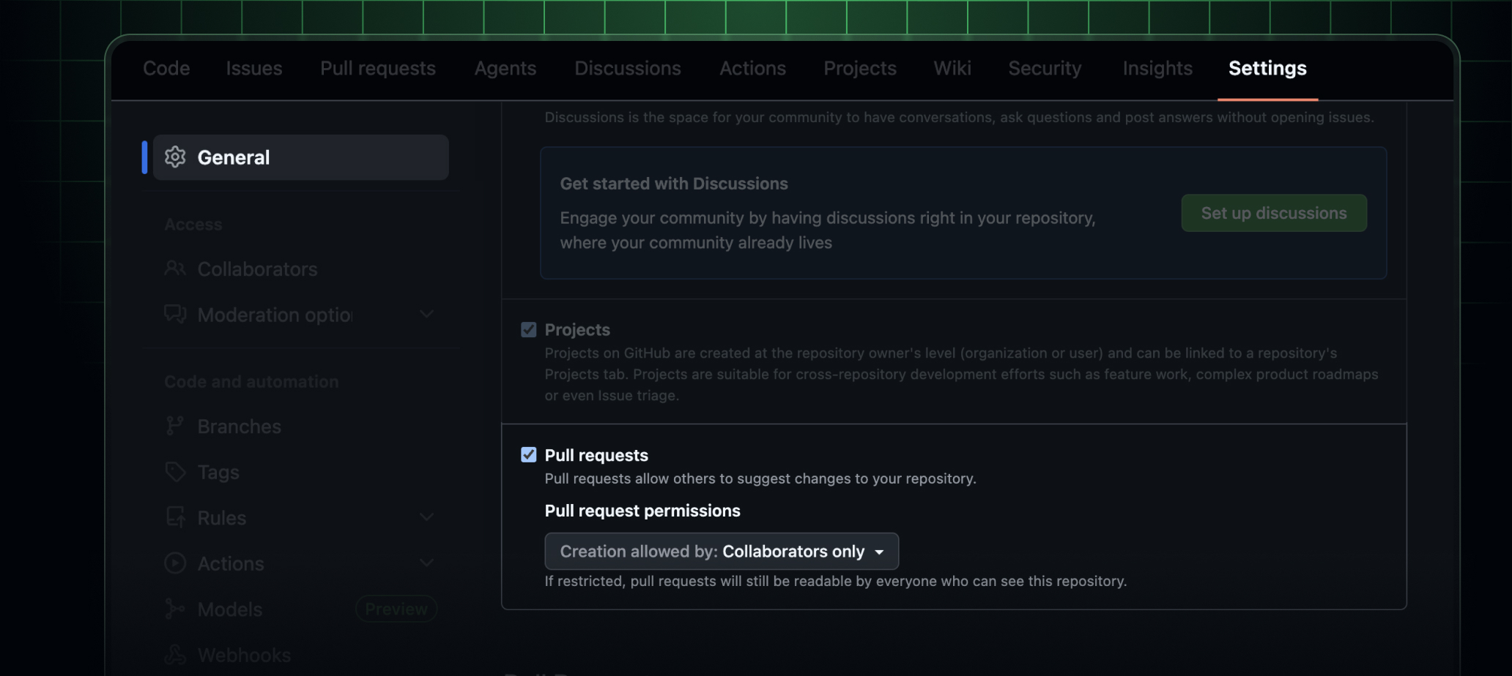Click the Tags tag icon
This screenshot has width=1512, height=676.
175,472
